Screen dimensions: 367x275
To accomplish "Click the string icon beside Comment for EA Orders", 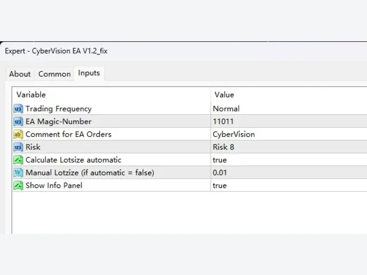I will 18,135.
